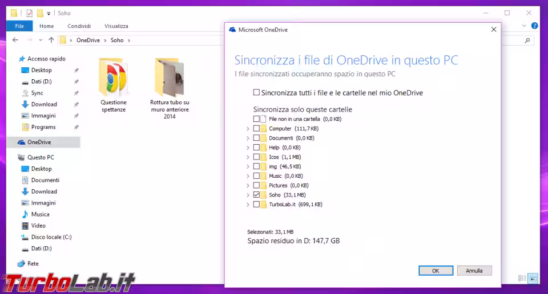Open Immagini under Questo PC
548x294 pixels.
[x=43, y=203]
